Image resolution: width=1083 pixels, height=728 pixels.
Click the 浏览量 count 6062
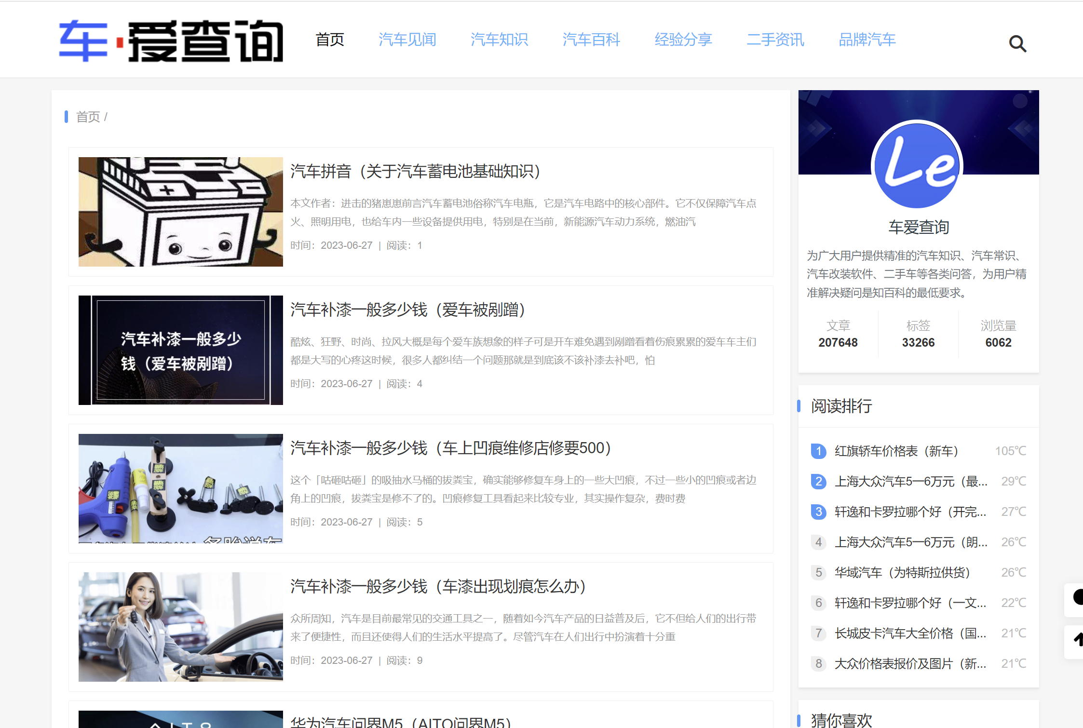(x=998, y=342)
